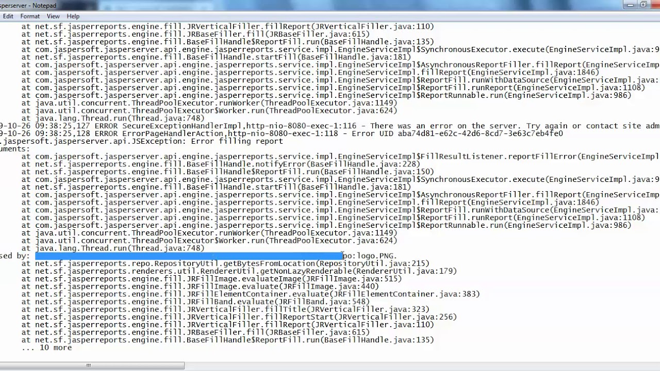This screenshot has height=371, width=660.
Task: Open the Format menu
Action: (30, 16)
